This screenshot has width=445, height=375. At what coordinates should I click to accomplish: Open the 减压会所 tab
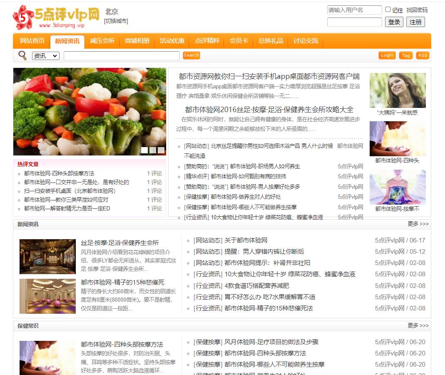(102, 41)
